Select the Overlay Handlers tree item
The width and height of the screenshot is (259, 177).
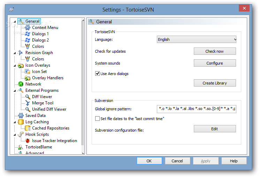click(48, 78)
